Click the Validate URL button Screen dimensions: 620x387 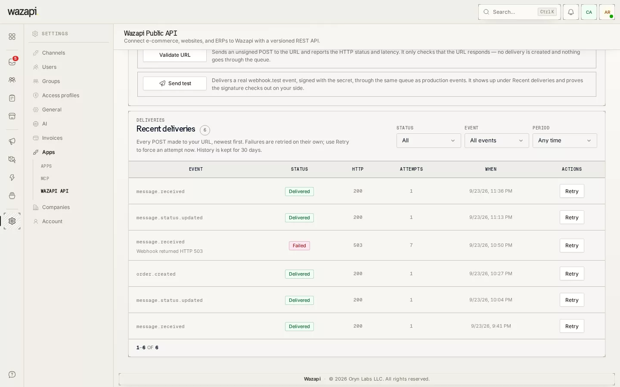click(175, 55)
